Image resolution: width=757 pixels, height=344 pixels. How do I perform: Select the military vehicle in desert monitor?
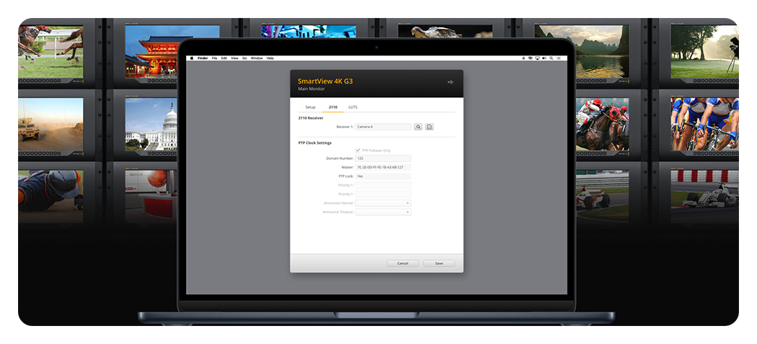50,124
